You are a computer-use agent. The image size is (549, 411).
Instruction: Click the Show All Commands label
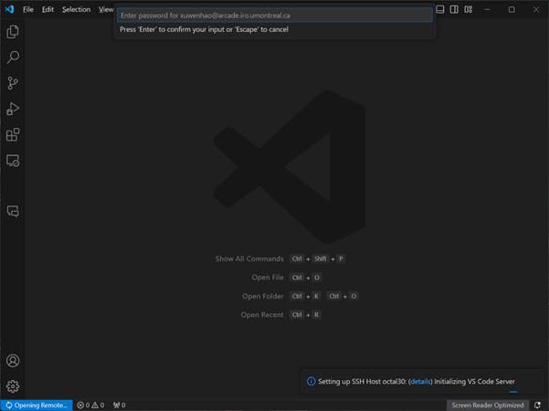click(249, 258)
